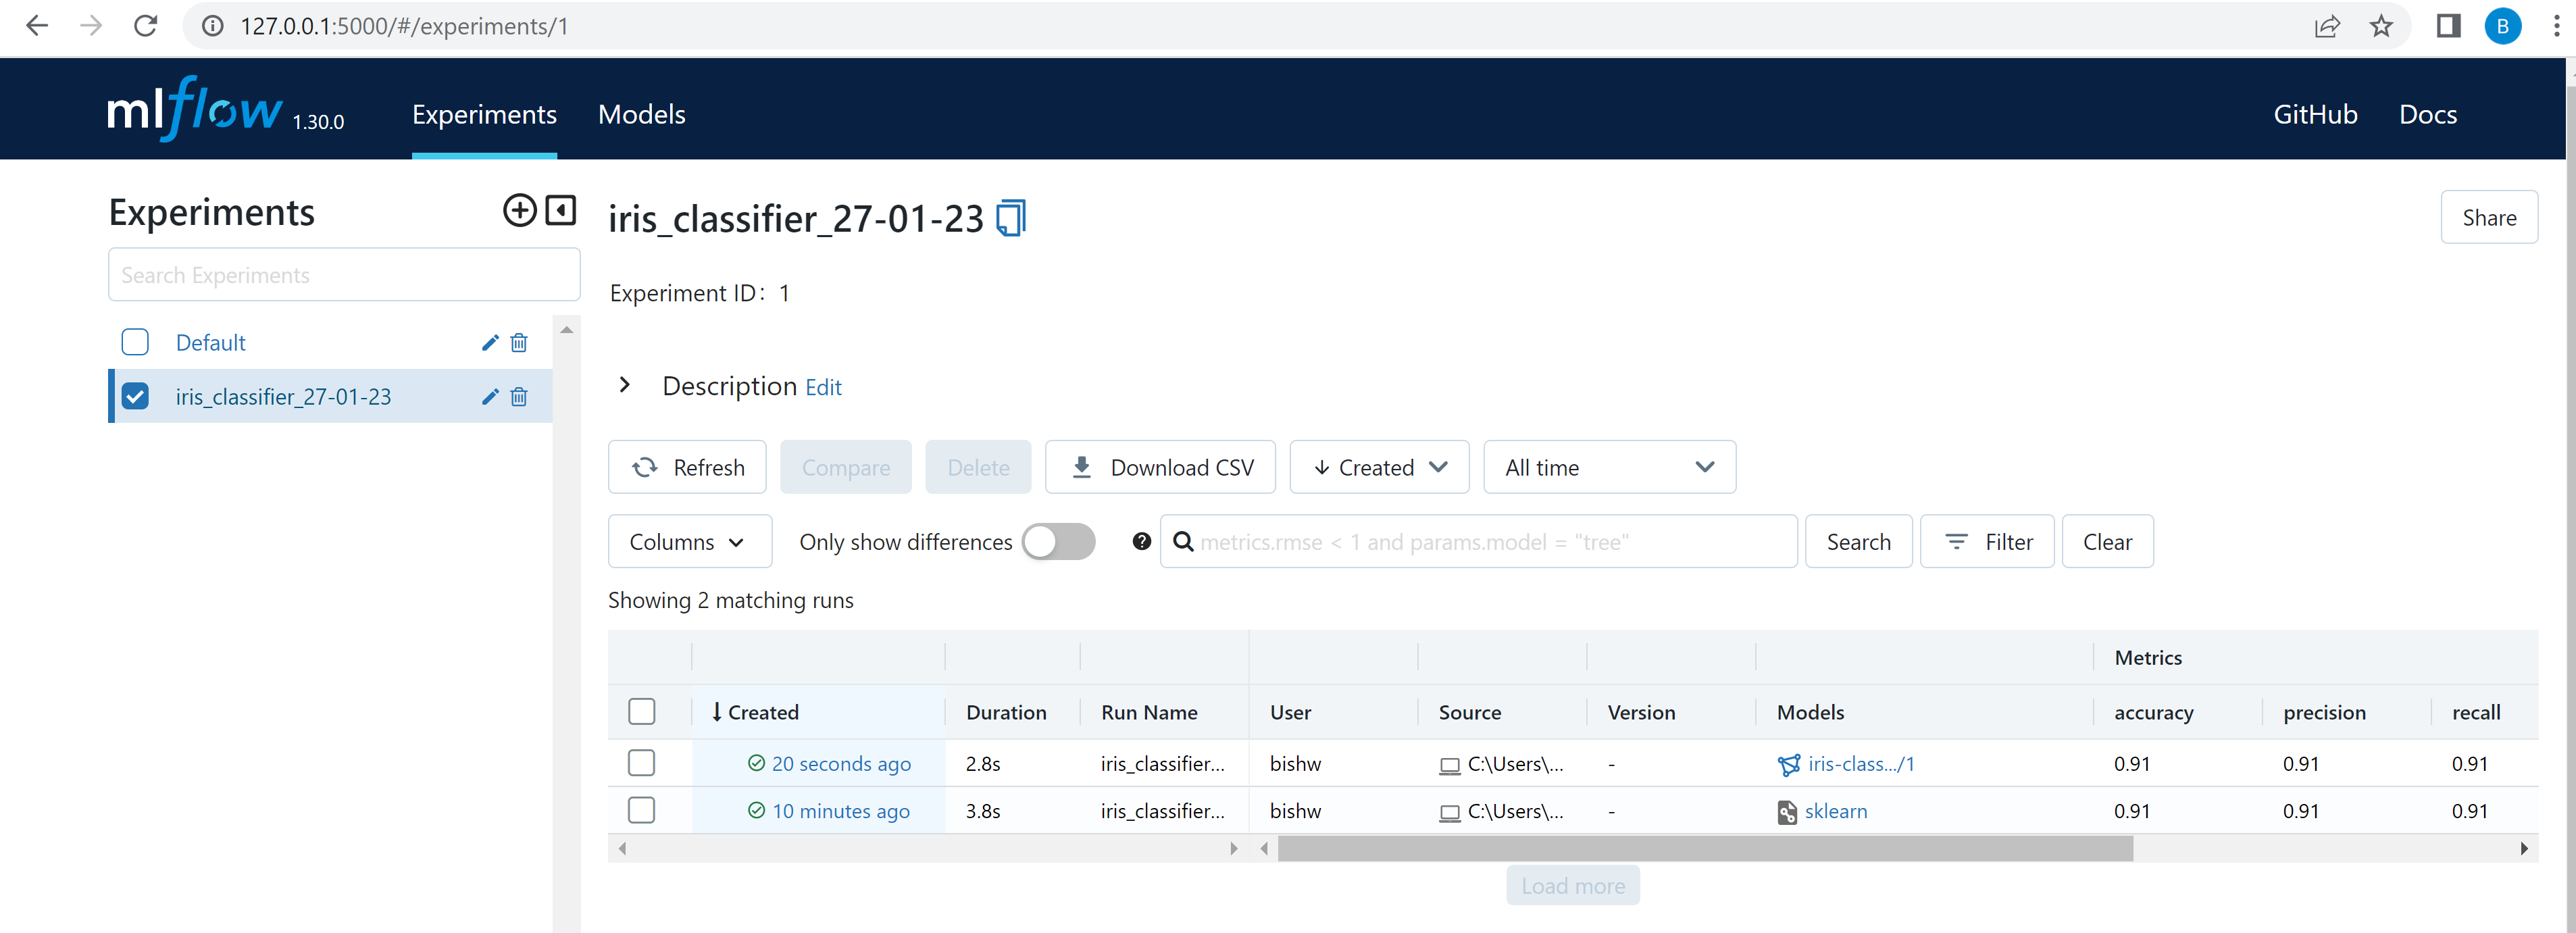Click the Share button
Image resolution: width=2576 pixels, height=933 pixels.
2489,217
